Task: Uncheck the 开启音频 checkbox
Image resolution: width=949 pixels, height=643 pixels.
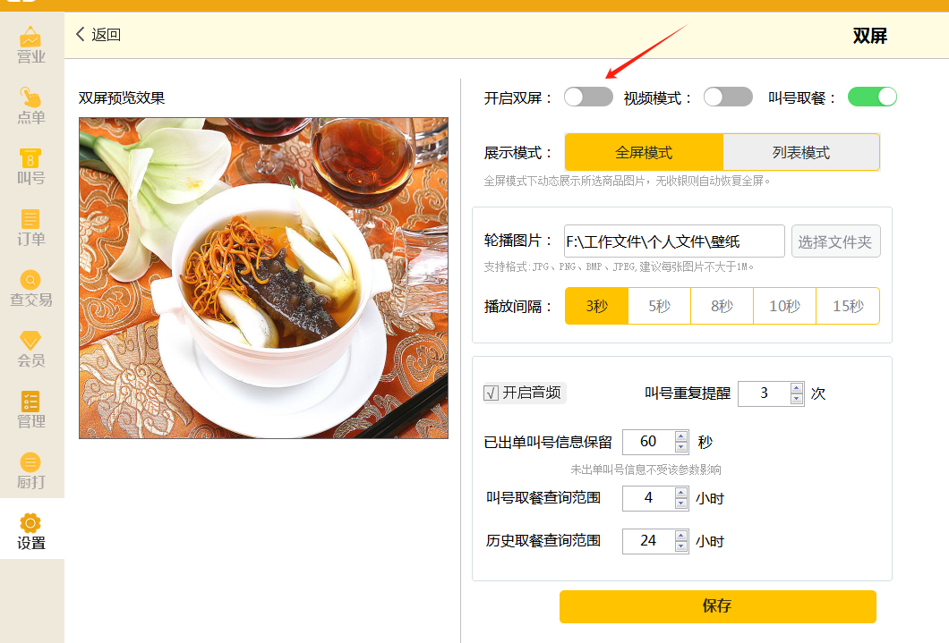Action: coord(492,393)
